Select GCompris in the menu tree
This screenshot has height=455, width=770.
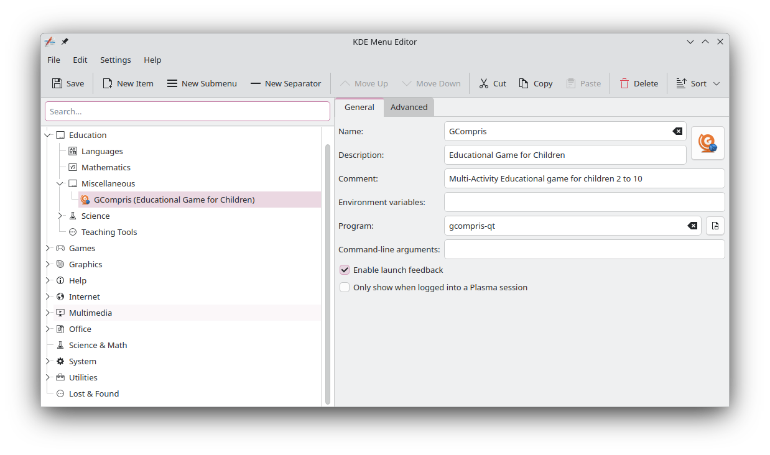(174, 200)
